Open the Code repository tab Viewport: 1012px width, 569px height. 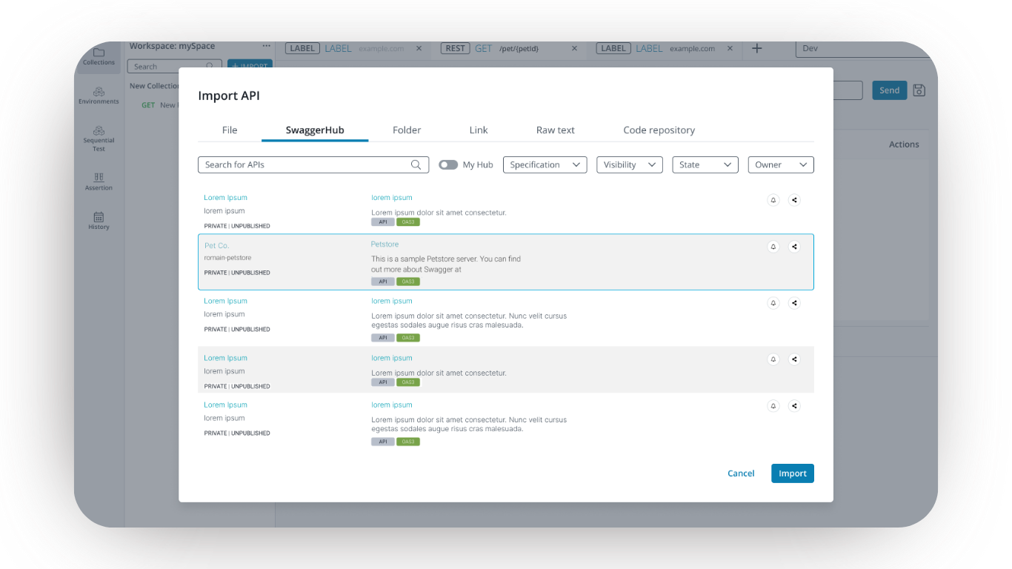click(x=659, y=130)
